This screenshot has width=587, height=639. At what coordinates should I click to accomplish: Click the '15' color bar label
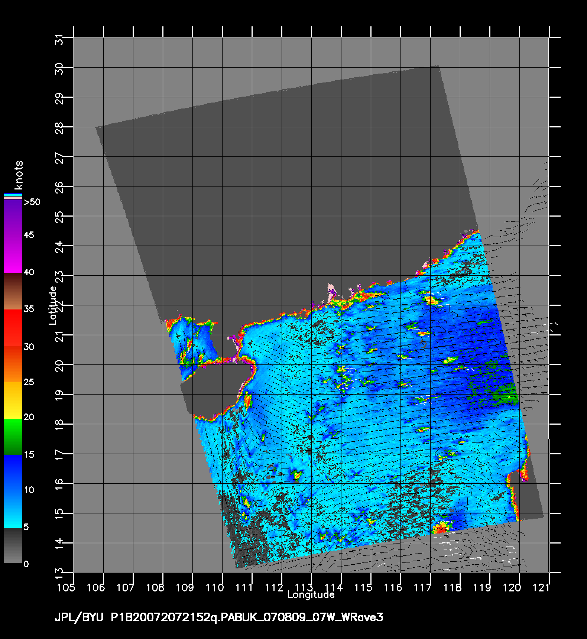pos(29,454)
